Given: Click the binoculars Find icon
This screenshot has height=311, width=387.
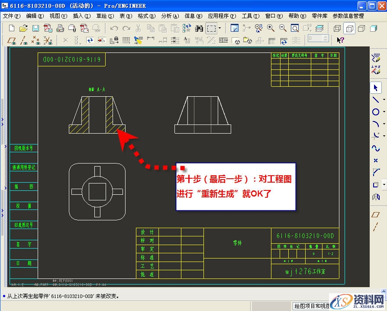Looking at the screenshot, I should point(199,28).
